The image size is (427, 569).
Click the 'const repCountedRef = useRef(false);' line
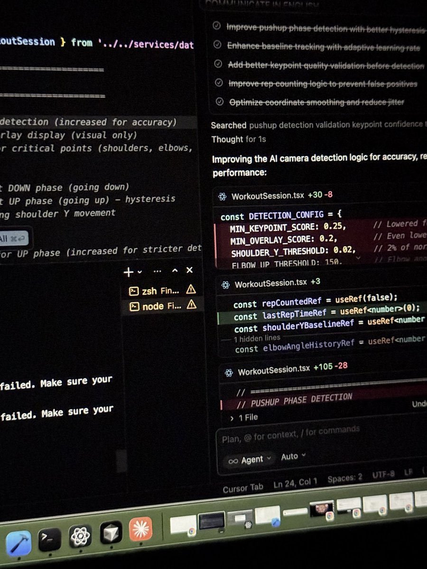316,301
